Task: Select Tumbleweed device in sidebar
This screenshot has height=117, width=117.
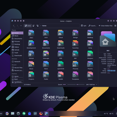Action: (x=17, y=82)
